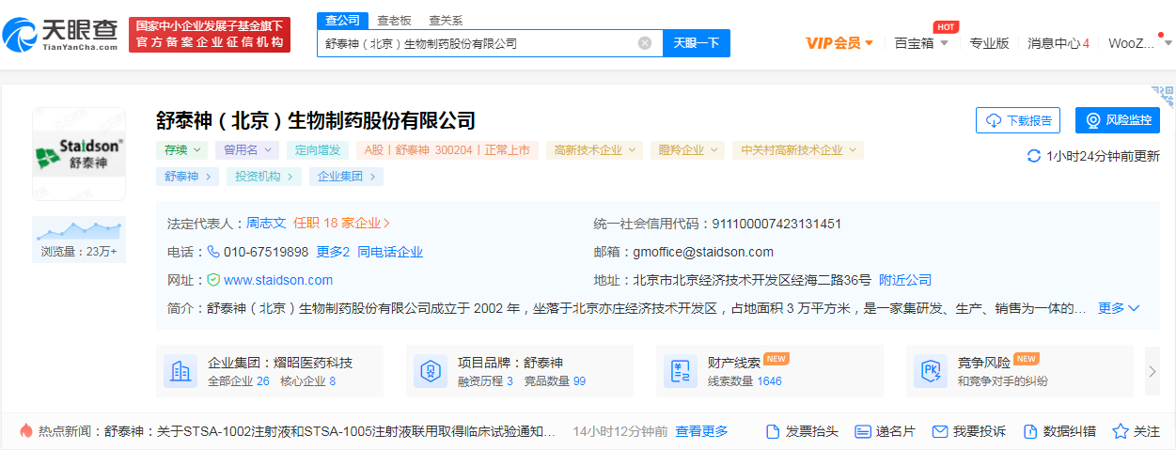Expand the 投资机构 tag
Viewport: 1176px width, 450px height.
tap(264, 176)
